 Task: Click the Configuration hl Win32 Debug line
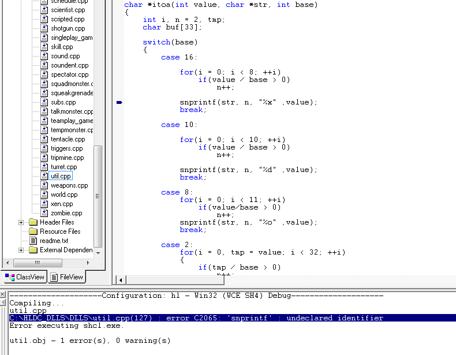point(196,296)
